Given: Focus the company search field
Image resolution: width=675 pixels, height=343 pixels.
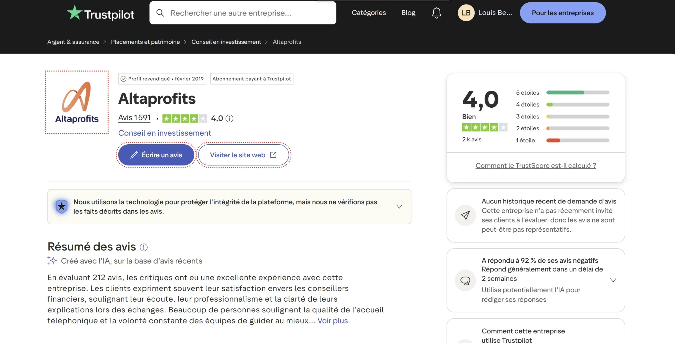Looking at the screenshot, I should tap(243, 13).
